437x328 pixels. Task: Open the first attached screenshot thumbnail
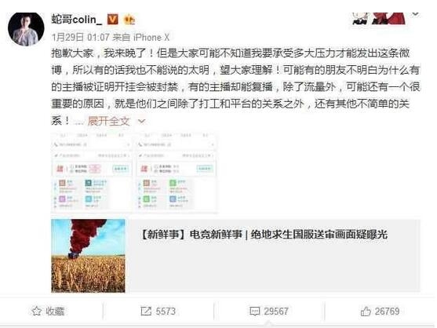pyautogui.click(x=93, y=172)
